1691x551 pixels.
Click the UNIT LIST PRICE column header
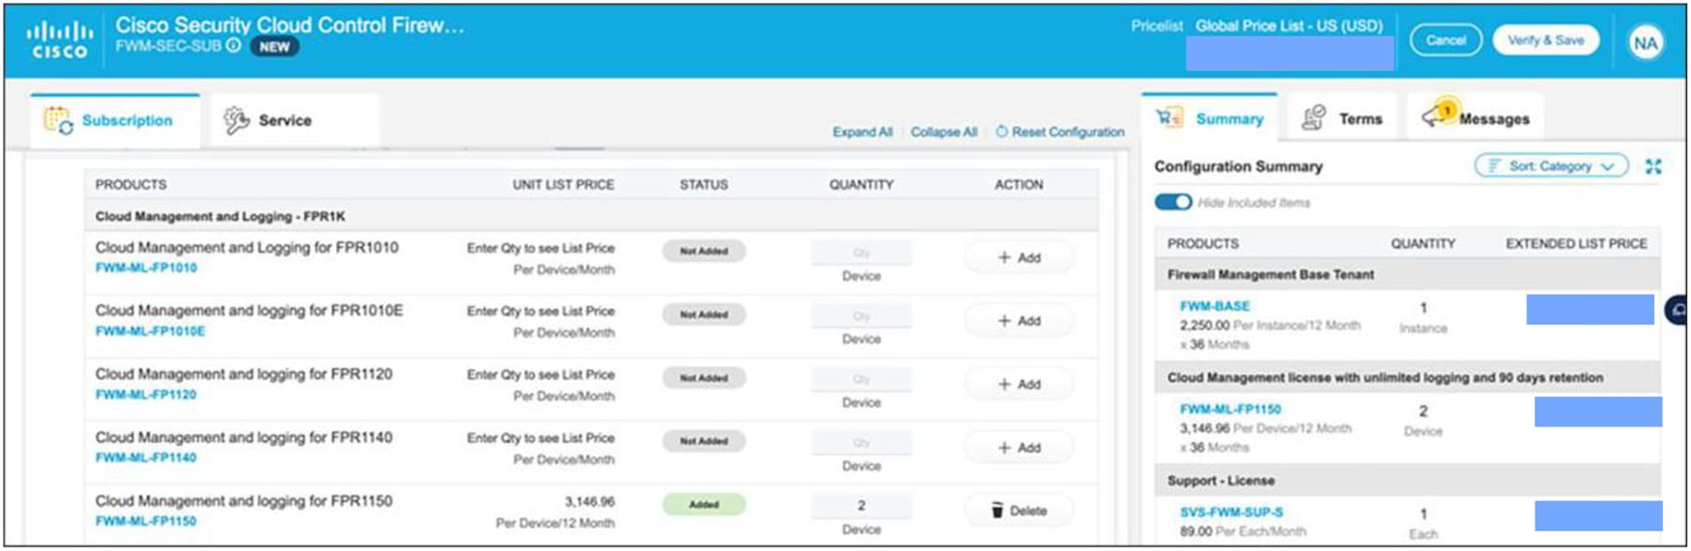click(x=564, y=184)
